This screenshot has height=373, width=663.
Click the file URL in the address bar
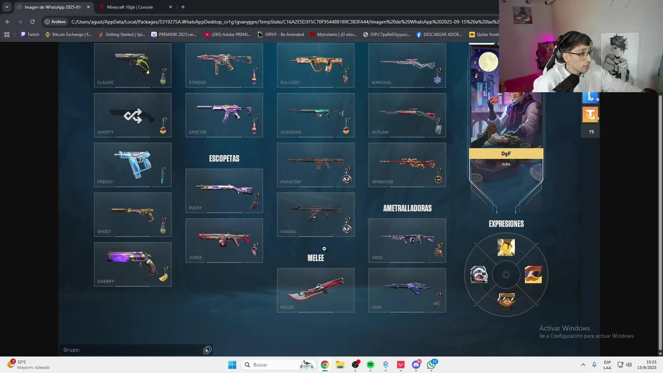pos(285,22)
